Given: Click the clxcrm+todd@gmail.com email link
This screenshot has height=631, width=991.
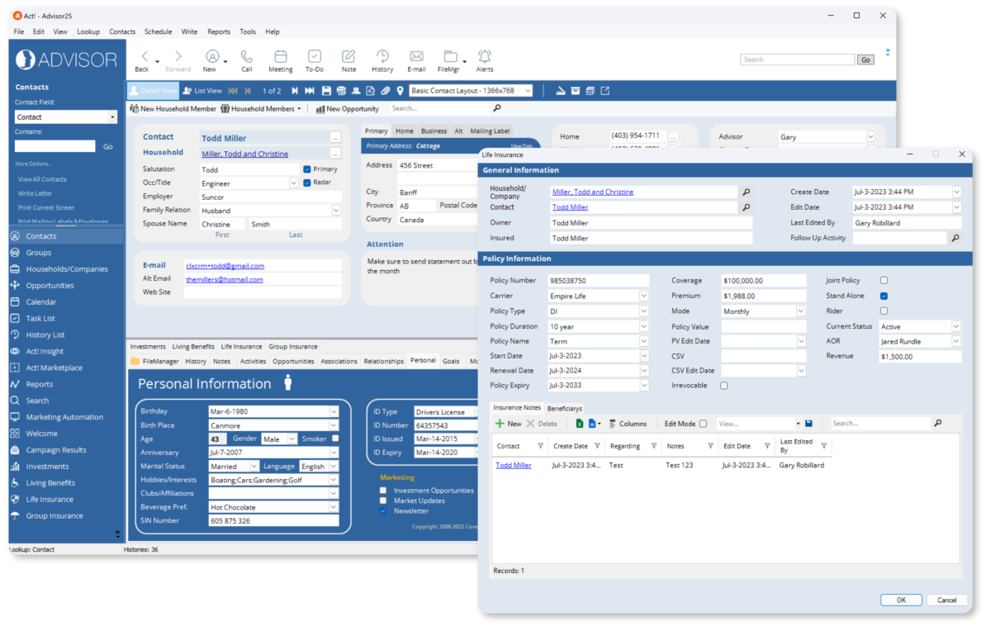Looking at the screenshot, I should (225, 266).
